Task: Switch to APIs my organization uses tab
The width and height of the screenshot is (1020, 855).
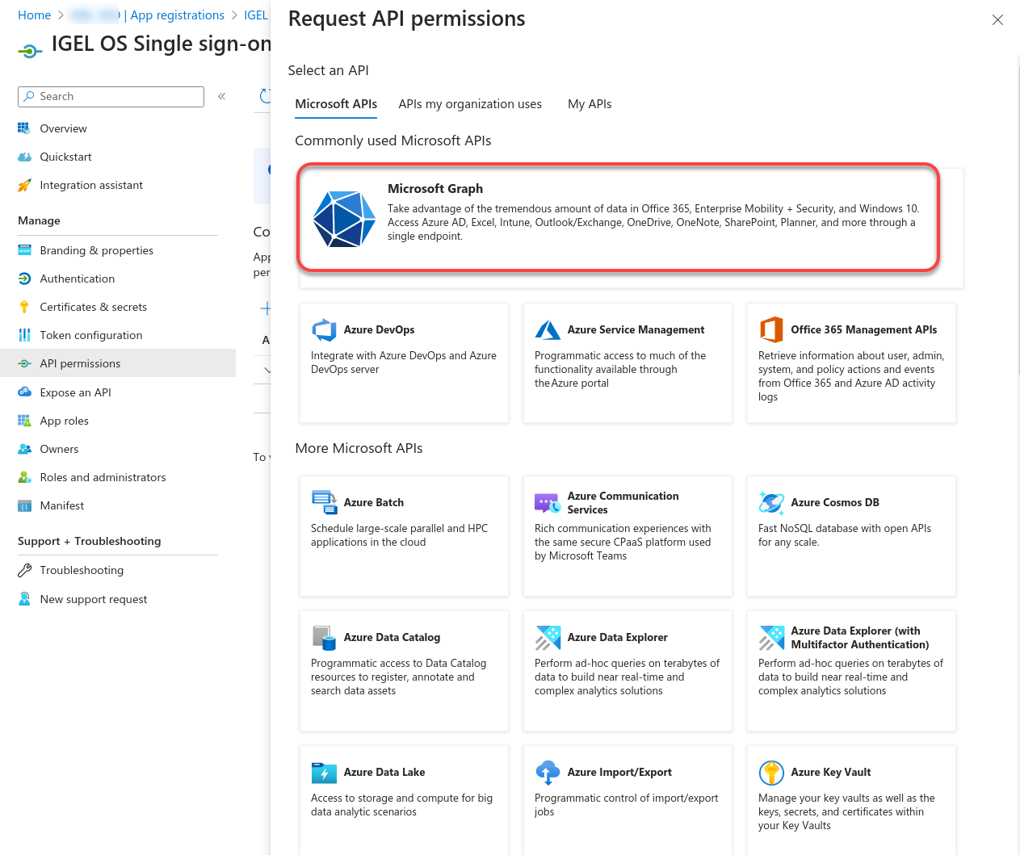Action: (x=469, y=104)
